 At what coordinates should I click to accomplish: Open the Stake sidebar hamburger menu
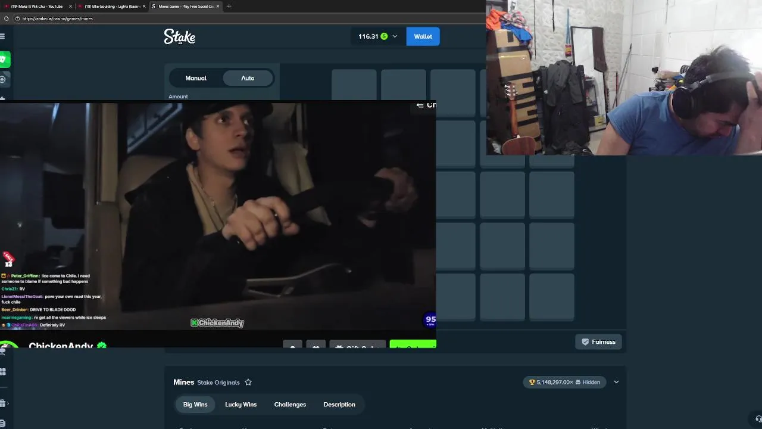(x=2, y=36)
